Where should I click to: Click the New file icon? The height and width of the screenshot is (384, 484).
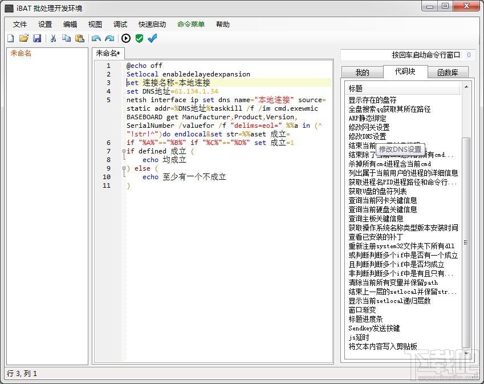pyautogui.click(x=11, y=38)
